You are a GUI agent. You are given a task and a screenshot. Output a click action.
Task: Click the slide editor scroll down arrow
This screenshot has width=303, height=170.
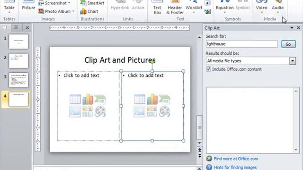[199, 143]
